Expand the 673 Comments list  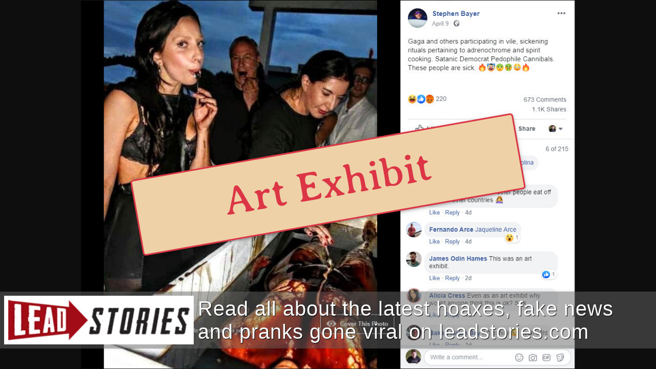click(545, 99)
